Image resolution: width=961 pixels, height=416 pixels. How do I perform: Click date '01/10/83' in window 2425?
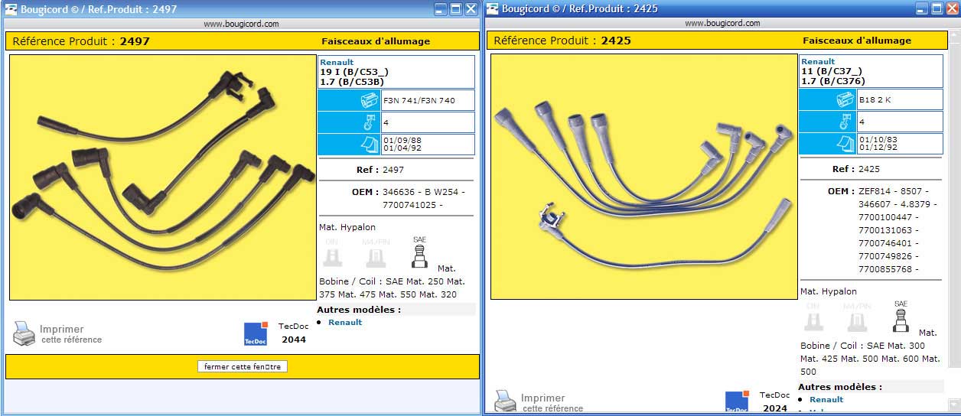(877, 139)
